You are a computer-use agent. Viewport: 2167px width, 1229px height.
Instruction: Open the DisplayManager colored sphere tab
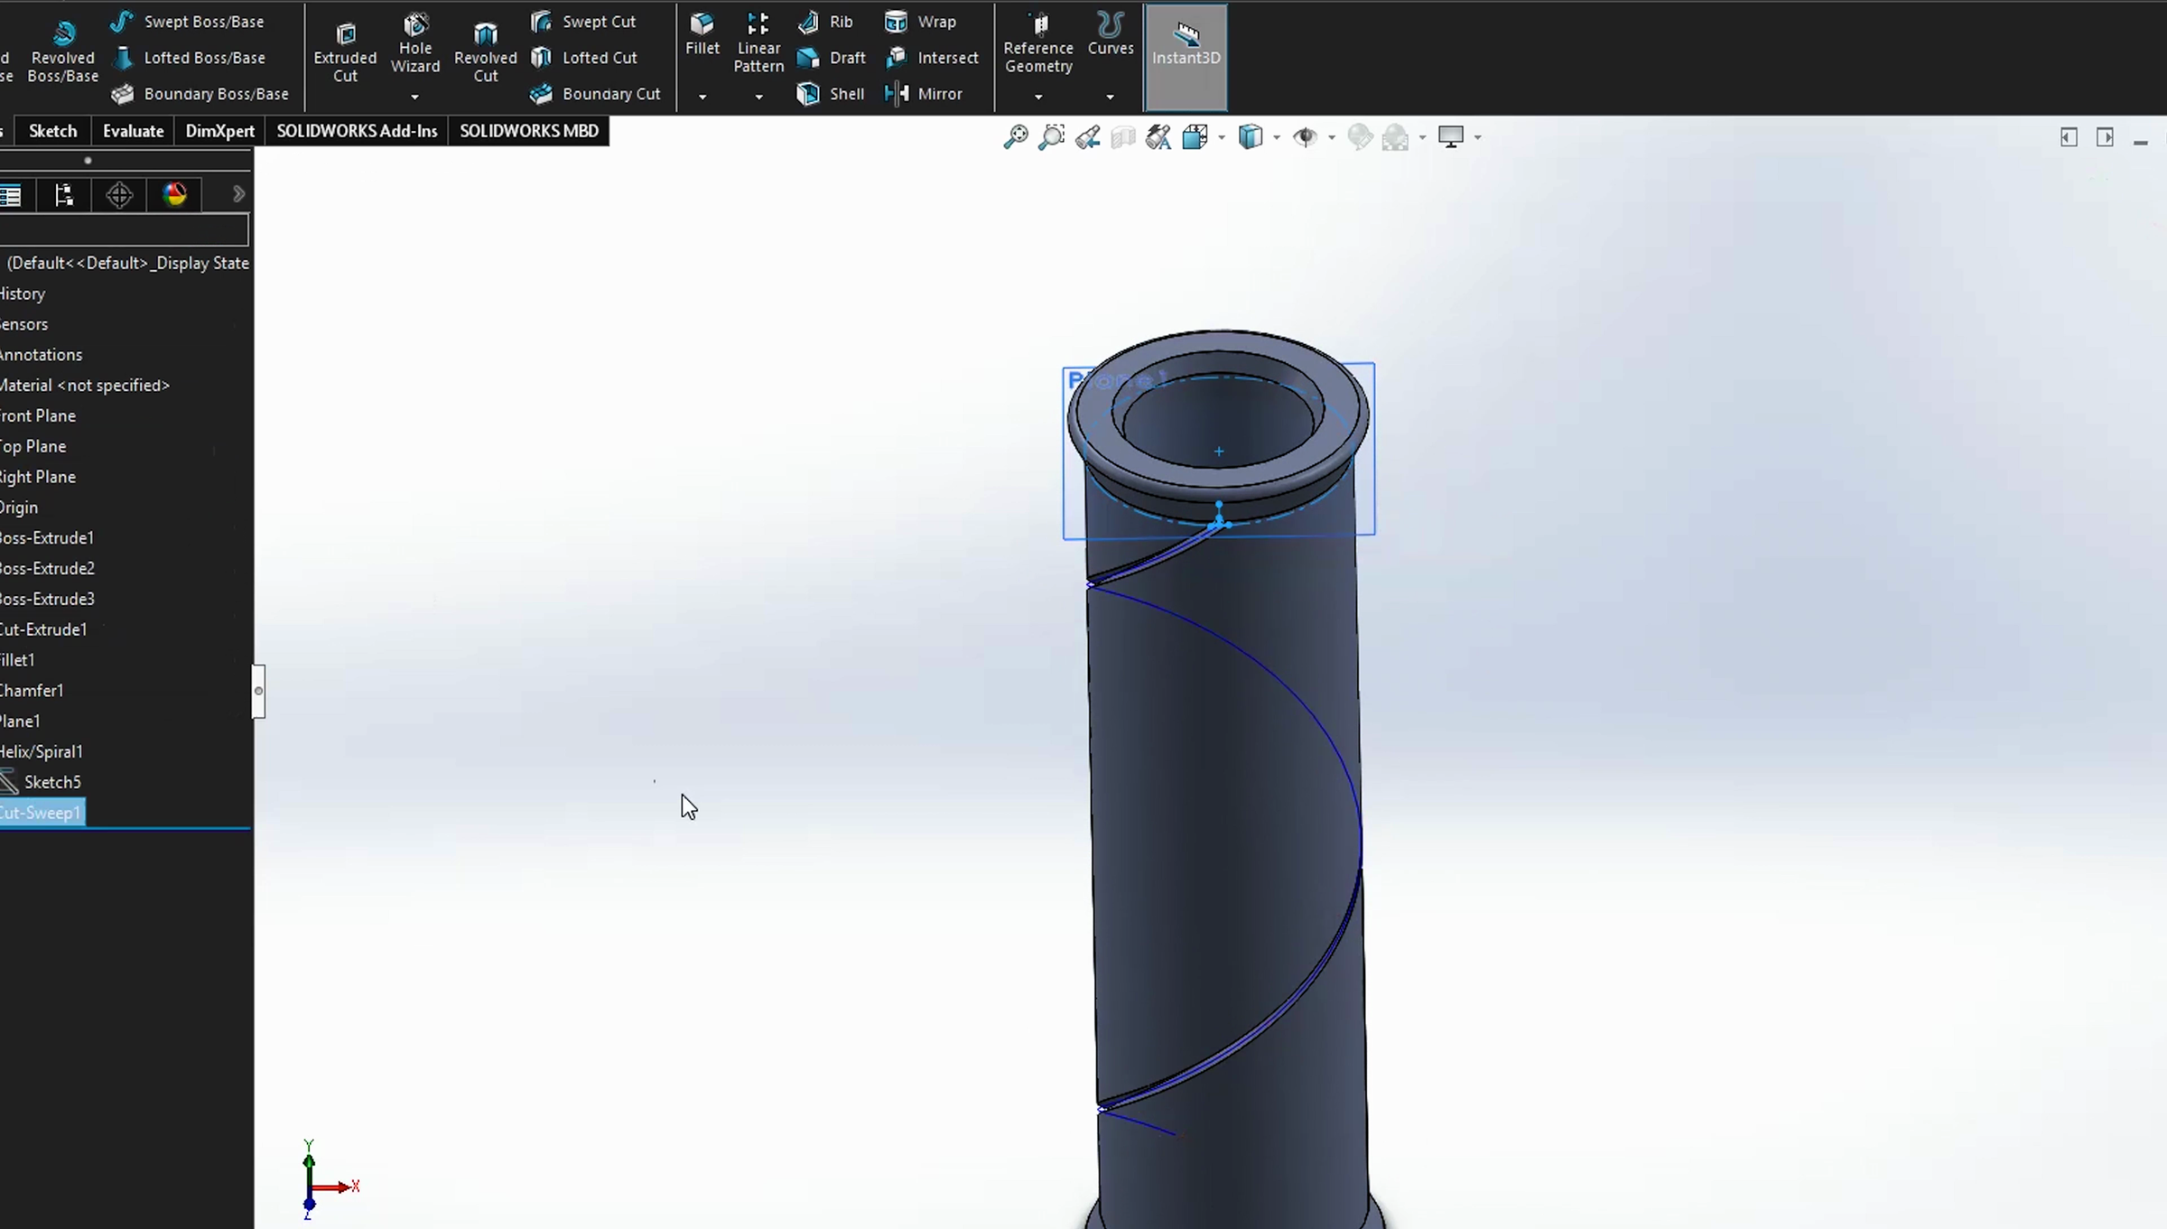click(174, 194)
